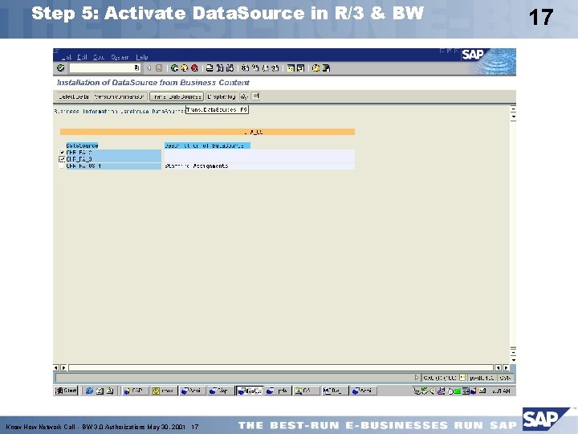Click the Transfer DataSources button

click(177, 96)
